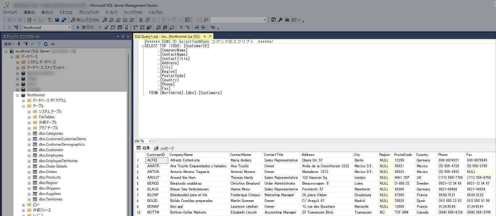Click the 実行(X) execute button
496x216 pixels.
tap(85, 27)
